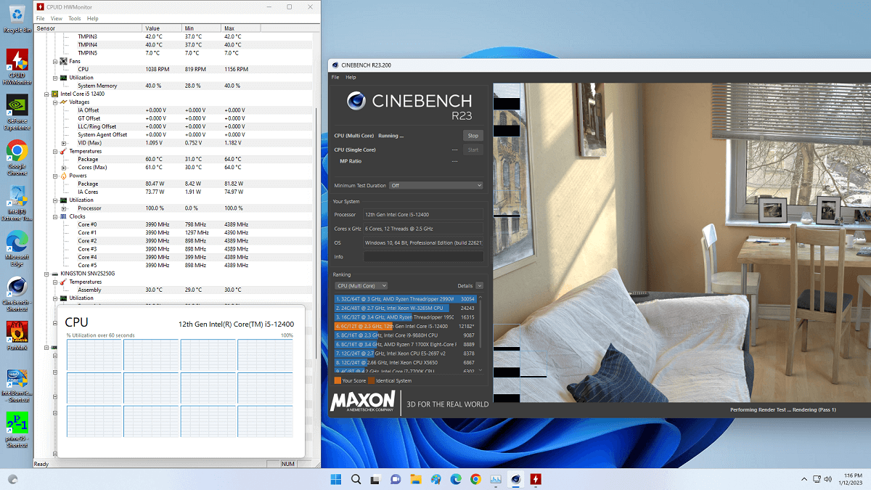Open the CPU (Multi Core) ranking dropdown

pos(361,286)
